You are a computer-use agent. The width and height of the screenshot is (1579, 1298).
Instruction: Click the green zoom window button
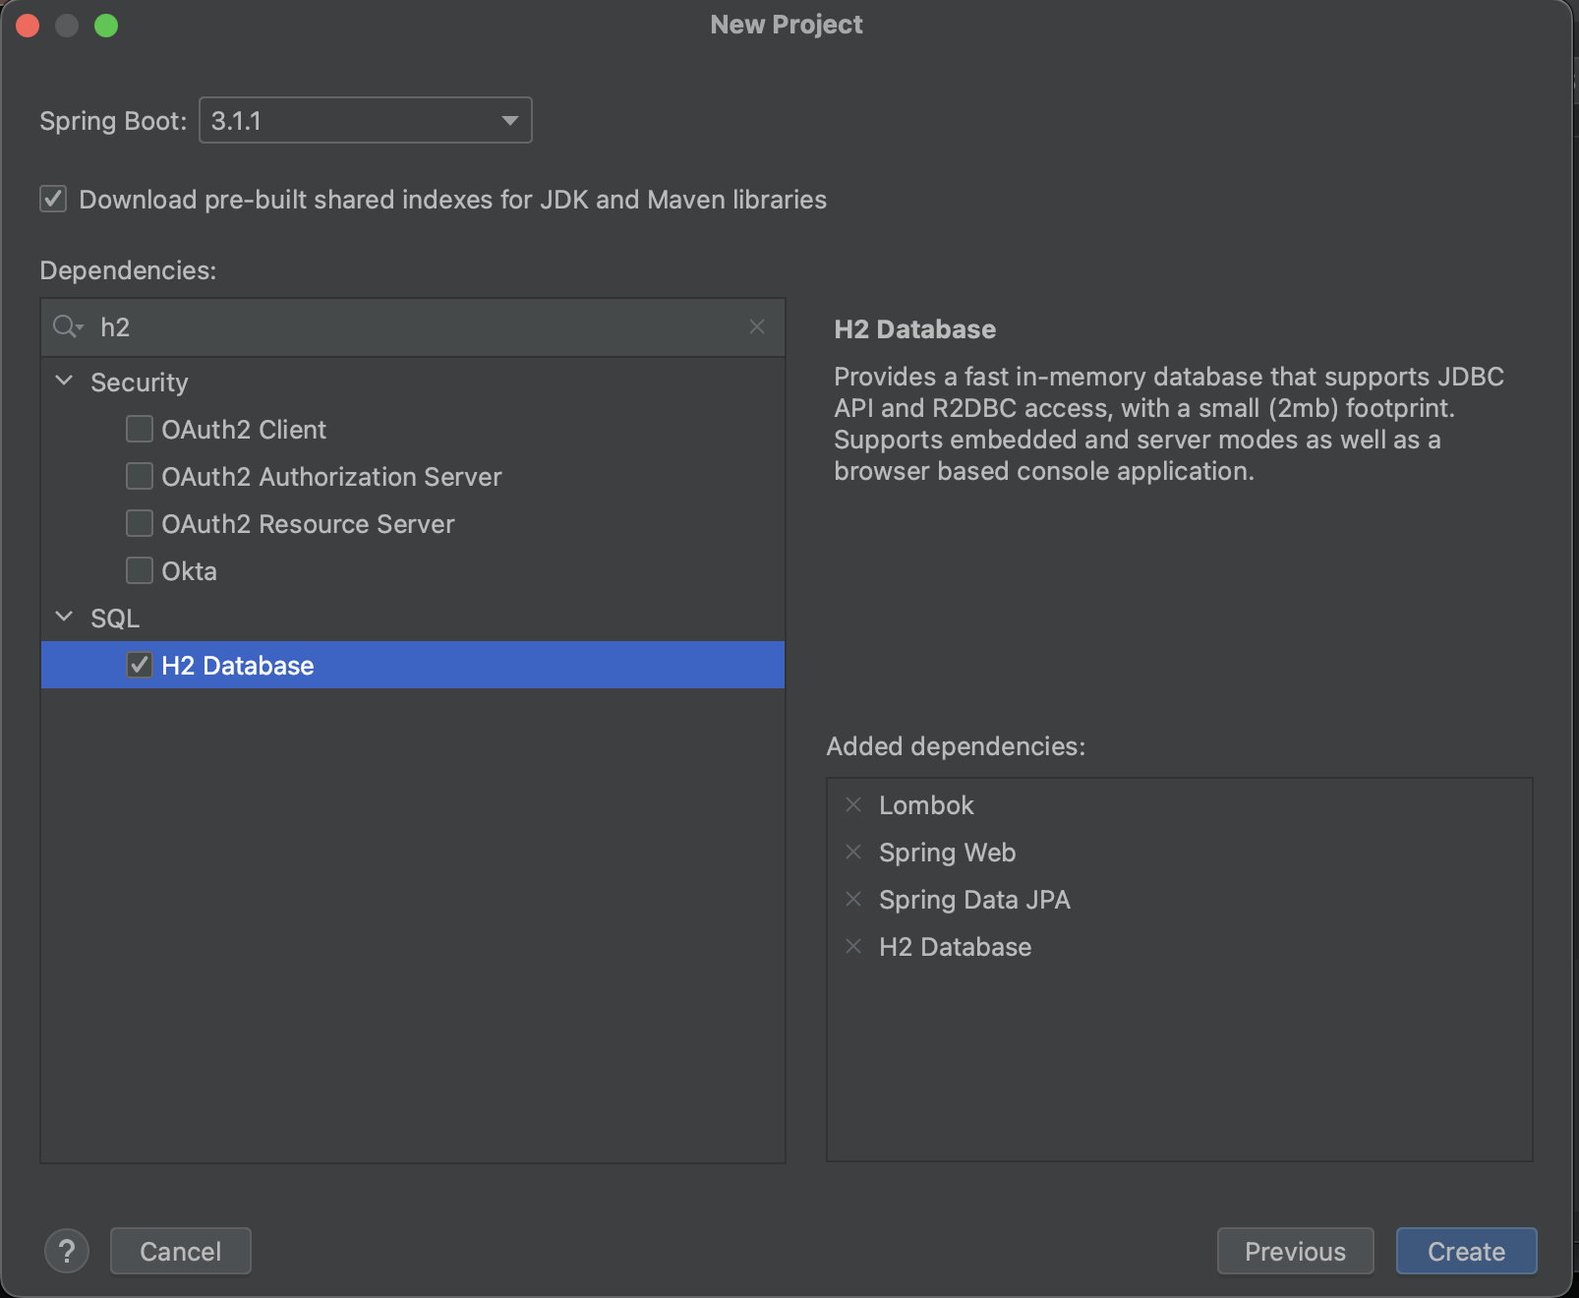(x=106, y=26)
